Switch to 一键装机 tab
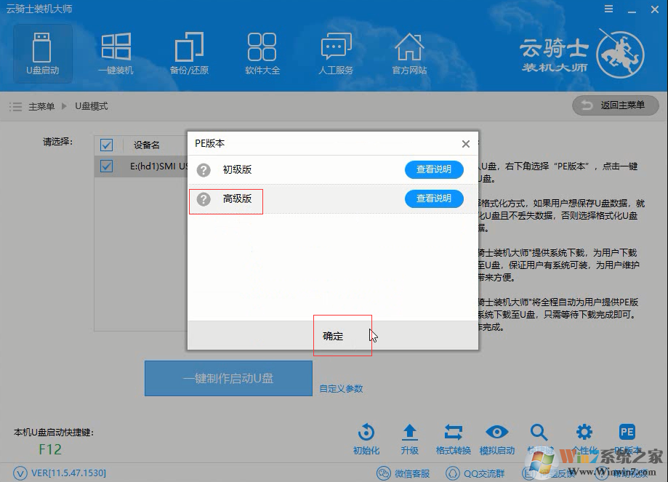668x482 pixels. pos(116,52)
